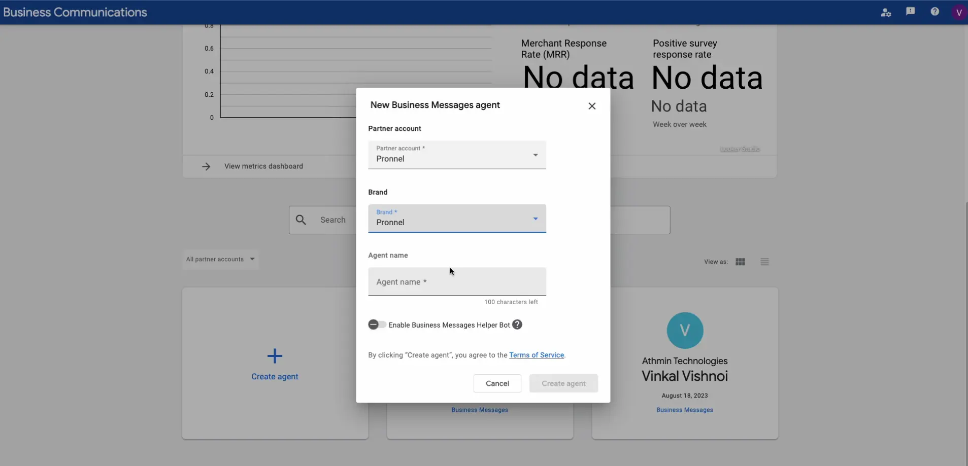Click the Helper Bot help question icon

click(517, 325)
